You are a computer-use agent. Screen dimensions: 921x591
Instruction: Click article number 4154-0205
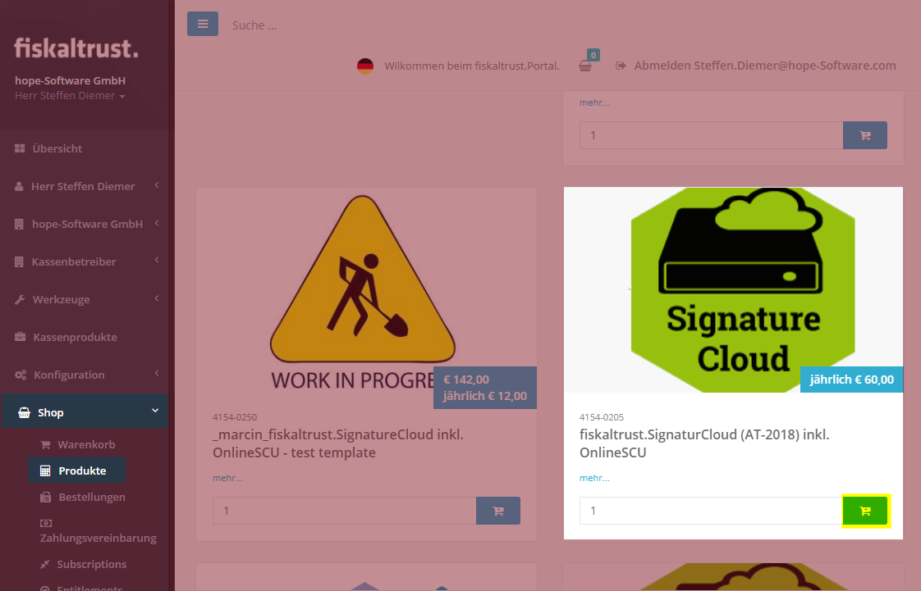(x=602, y=417)
